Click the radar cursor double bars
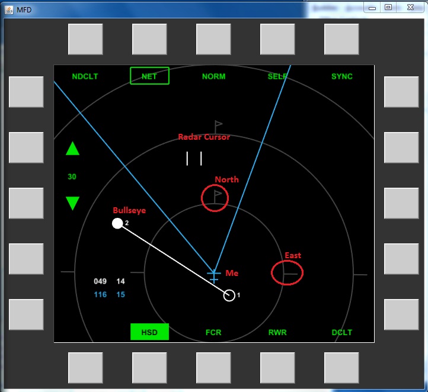The image size is (428, 392). 194,158
